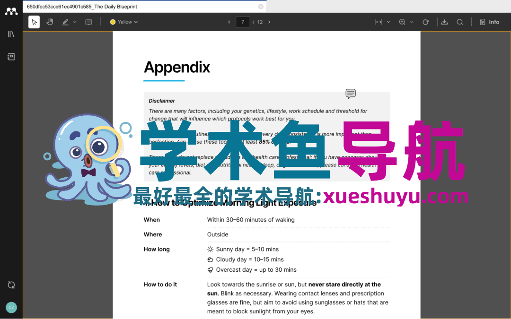Select the cursor selection tool
The height and width of the screenshot is (319, 511).
coord(34,22)
